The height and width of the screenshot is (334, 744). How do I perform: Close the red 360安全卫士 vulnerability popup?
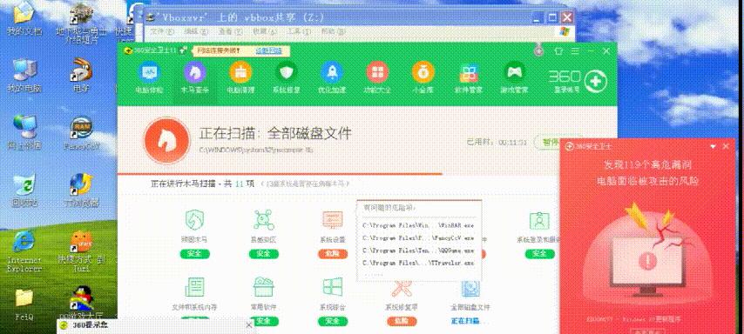(726, 146)
